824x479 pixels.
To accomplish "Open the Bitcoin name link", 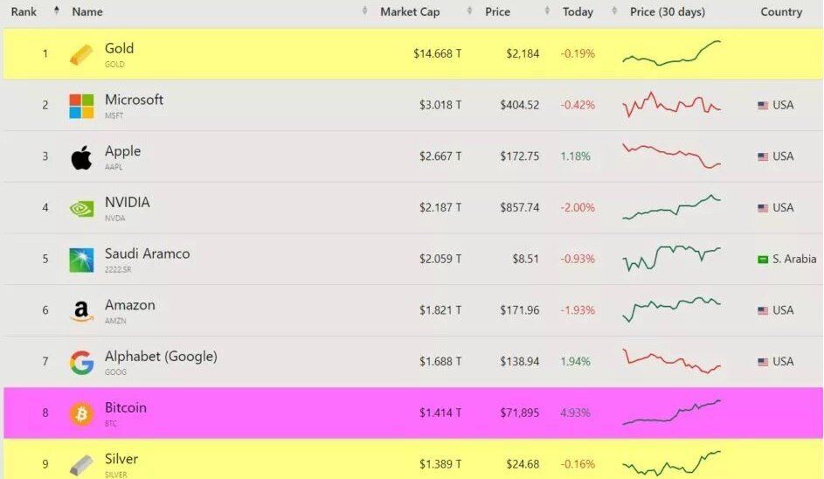I will 126,408.
